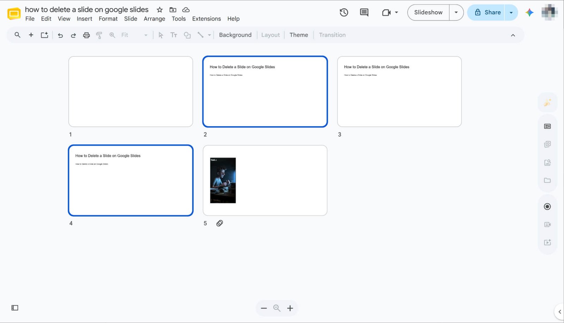
Task: Click new slide with layout icon
Action: coord(44,35)
